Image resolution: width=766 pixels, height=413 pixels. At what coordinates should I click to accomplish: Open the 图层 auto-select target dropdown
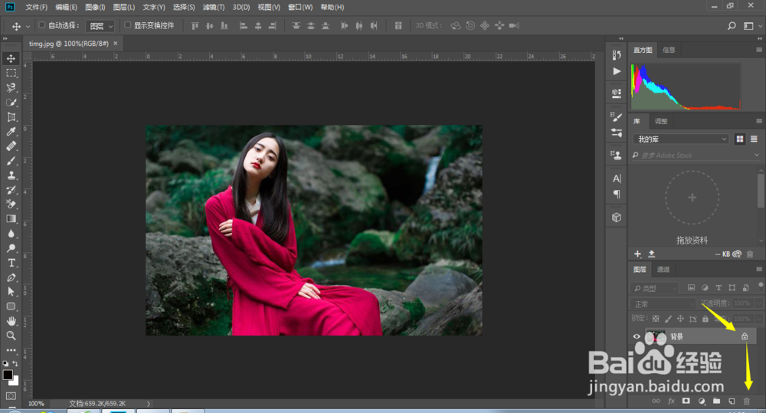[100, 26]
